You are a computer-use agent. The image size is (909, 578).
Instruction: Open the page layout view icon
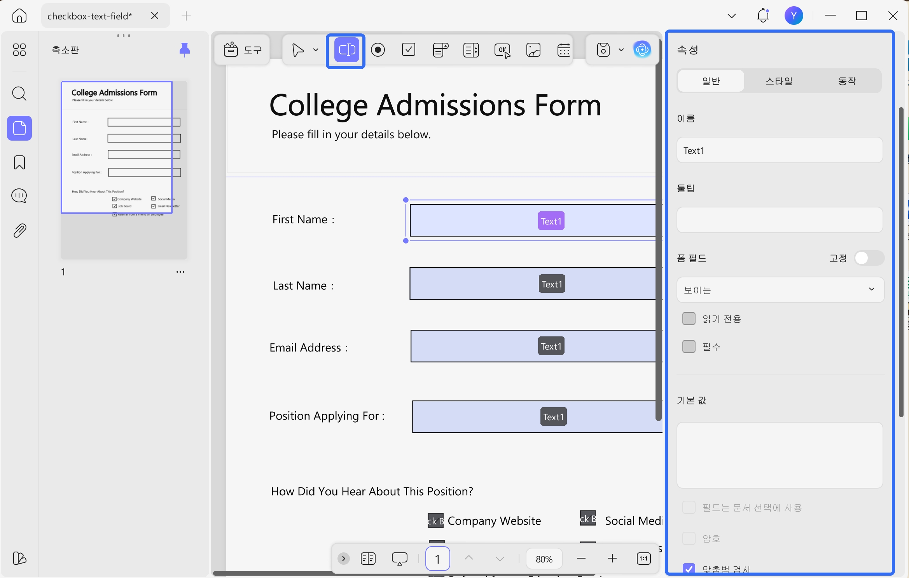pos(368,559)
